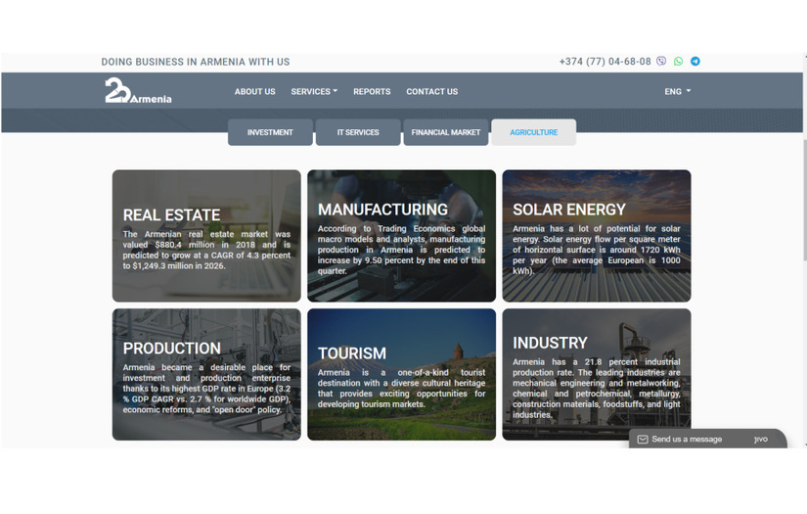Switch to the IT Services tab
The width and height of the screenshot is (807, 514).
coord(358,132)
